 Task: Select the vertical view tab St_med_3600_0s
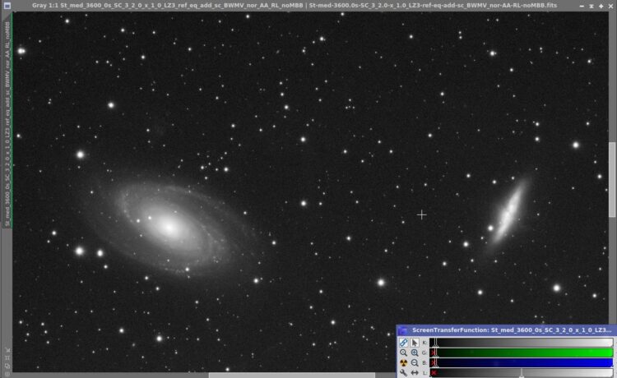coord(7,120)
